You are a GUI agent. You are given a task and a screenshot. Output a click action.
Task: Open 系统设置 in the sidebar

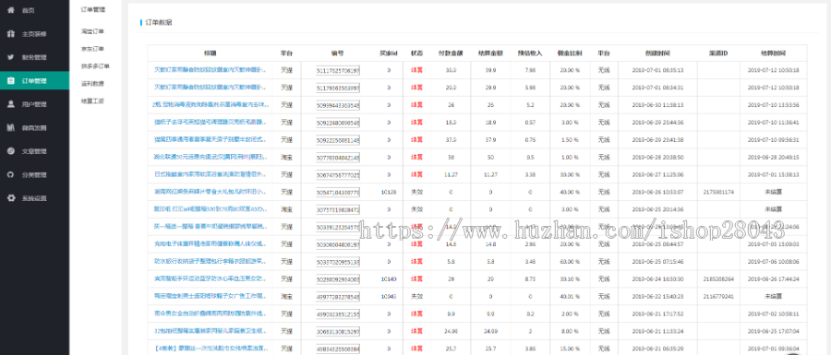click(x=34, y=198)
